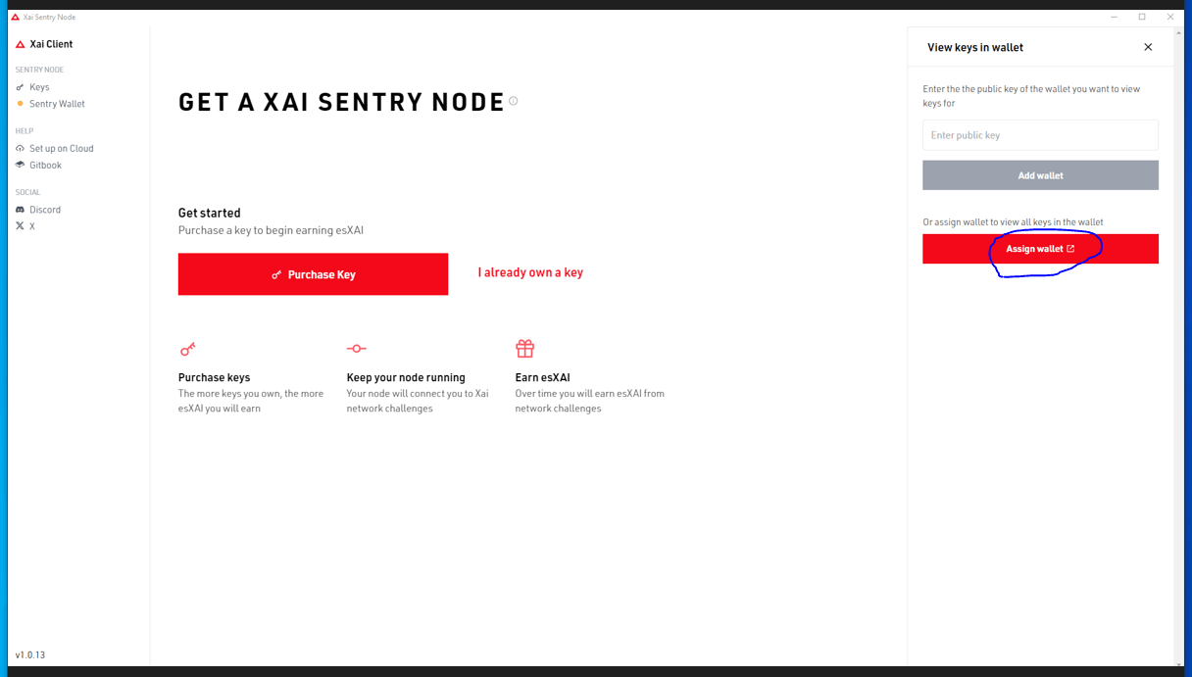The image size is (1192, 677).
Task: Click the external link icon on Assign wallet
Action: pos(1070,249)
